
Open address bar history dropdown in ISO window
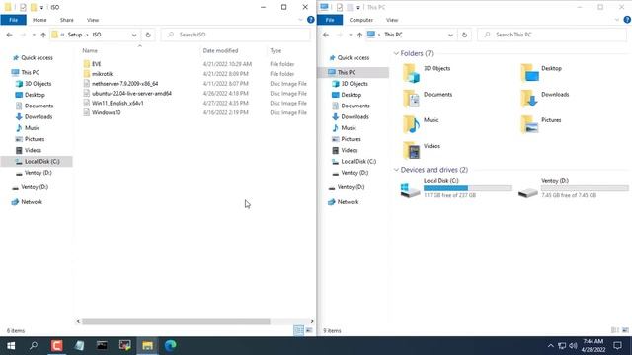pos(134,35)
